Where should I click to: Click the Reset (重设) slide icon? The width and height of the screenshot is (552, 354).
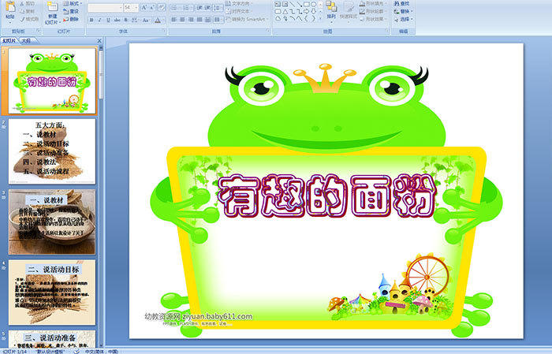coord(65,11)
